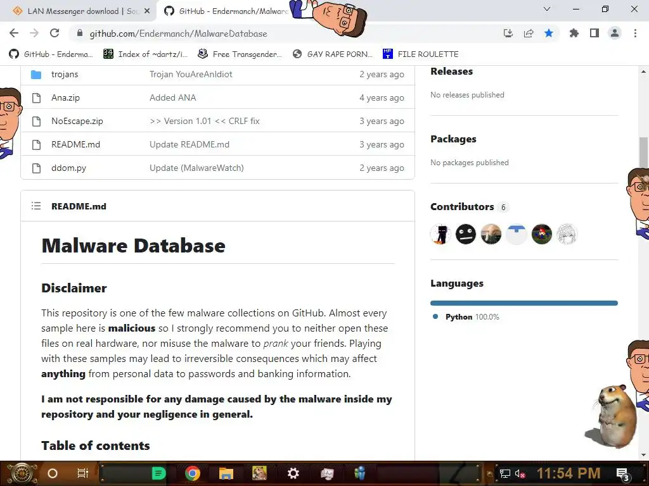Open Task View on the taskbar

click(83, 473)
